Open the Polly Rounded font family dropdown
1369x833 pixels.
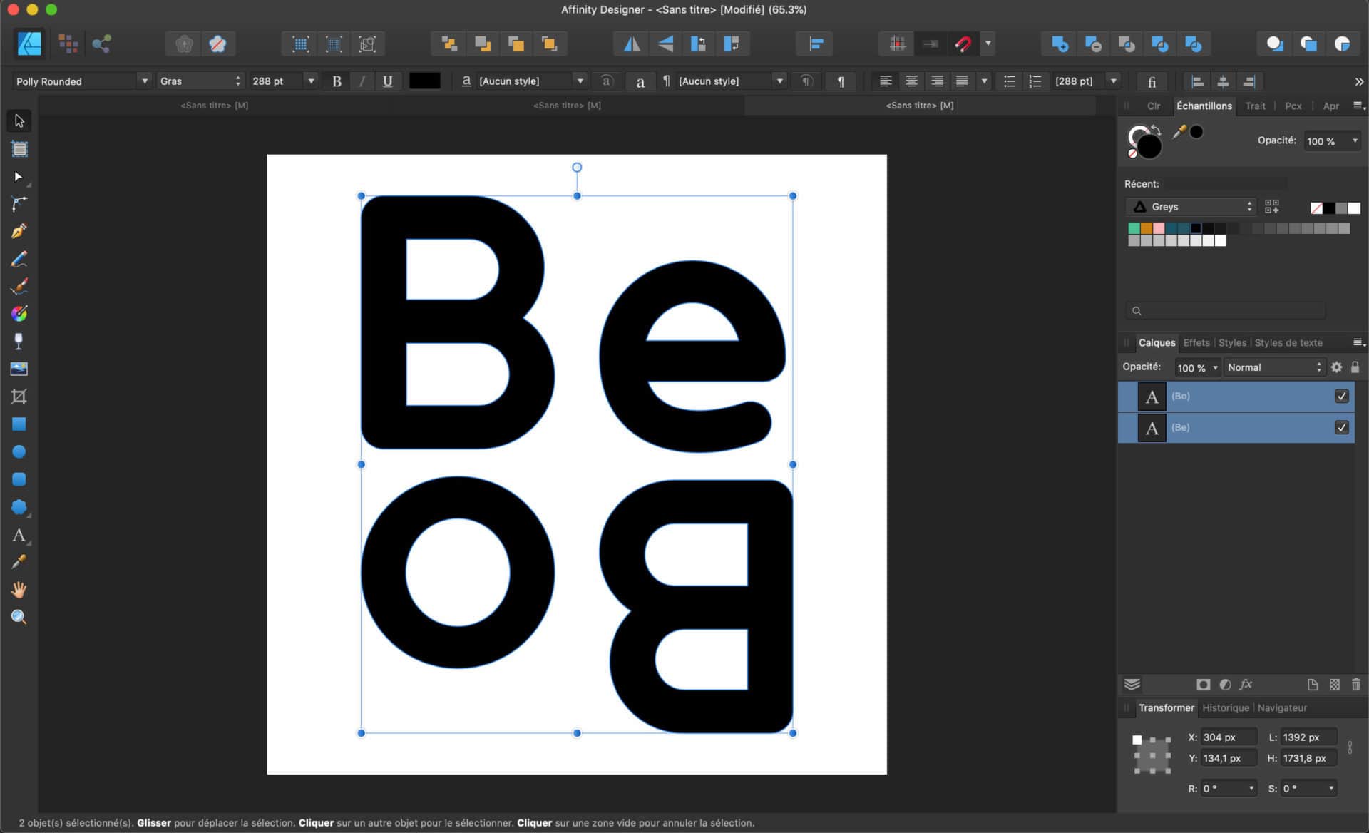click(x=145, y=81)
